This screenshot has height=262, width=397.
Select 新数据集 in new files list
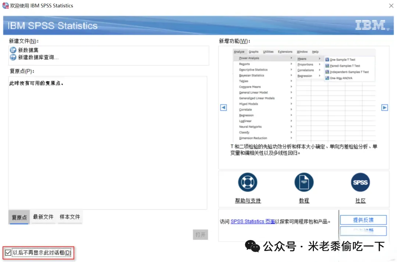click(28, 50)
